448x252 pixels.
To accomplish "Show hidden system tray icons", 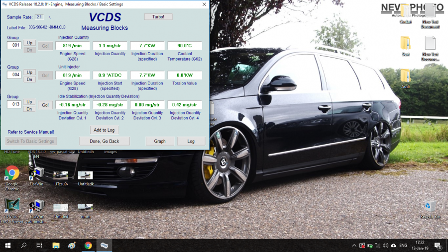I will click(x=354, y=246).
